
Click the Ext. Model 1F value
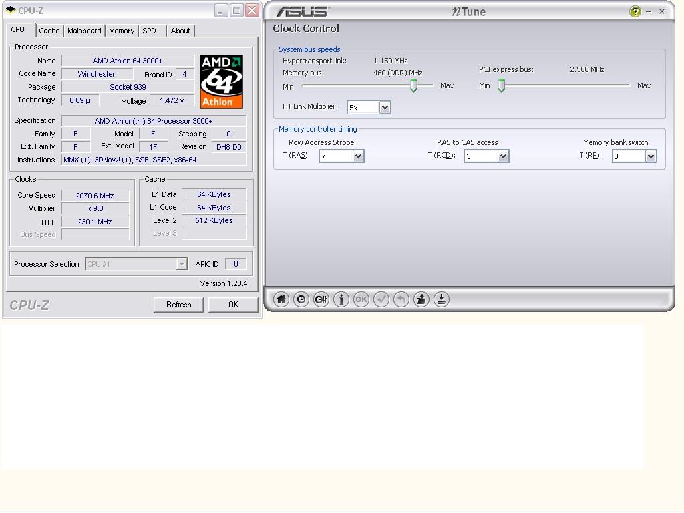(x=153, y=147)
